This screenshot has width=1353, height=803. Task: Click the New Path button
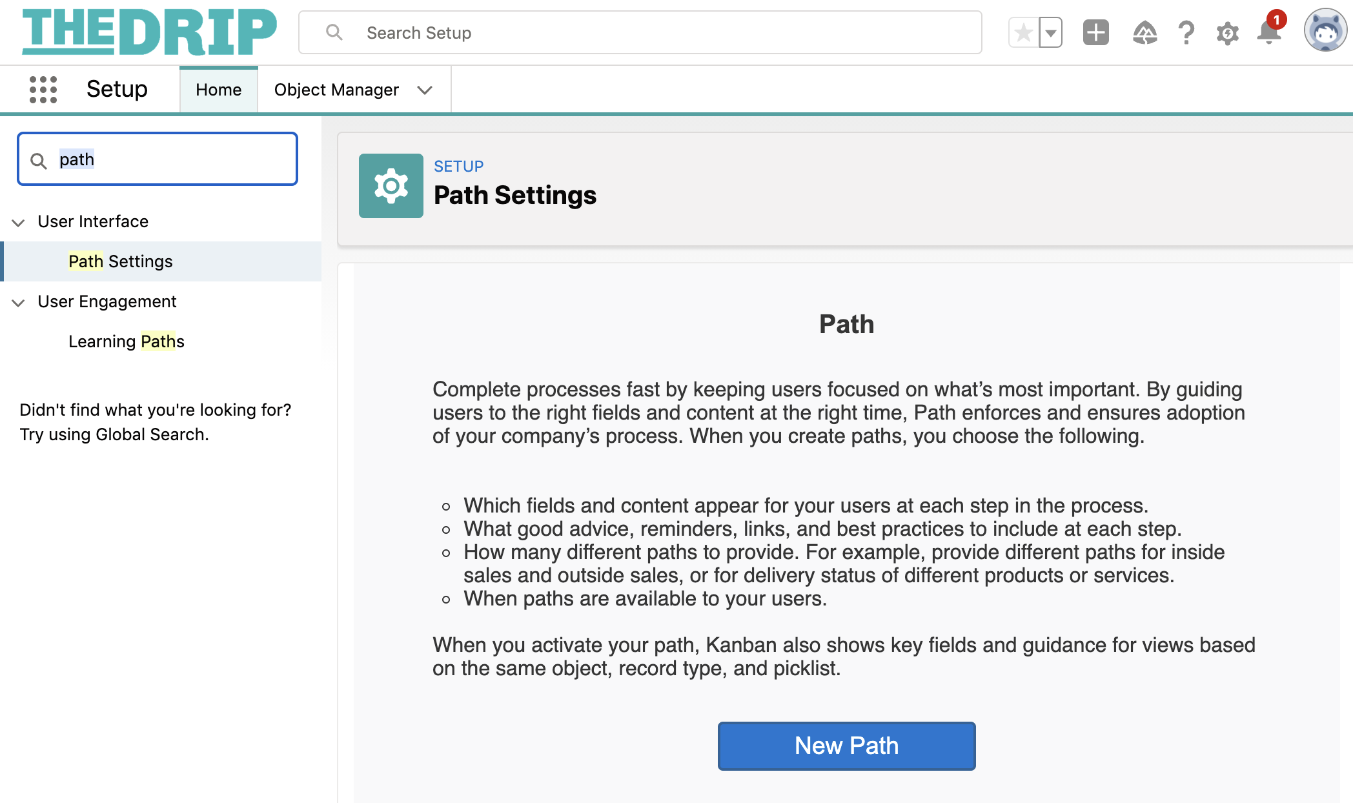coord(846,746)
